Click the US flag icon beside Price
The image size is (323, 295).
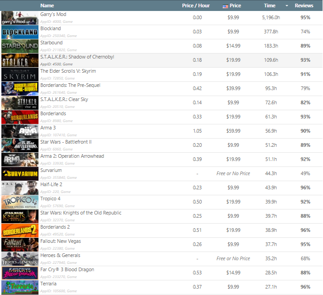(225, 6)
